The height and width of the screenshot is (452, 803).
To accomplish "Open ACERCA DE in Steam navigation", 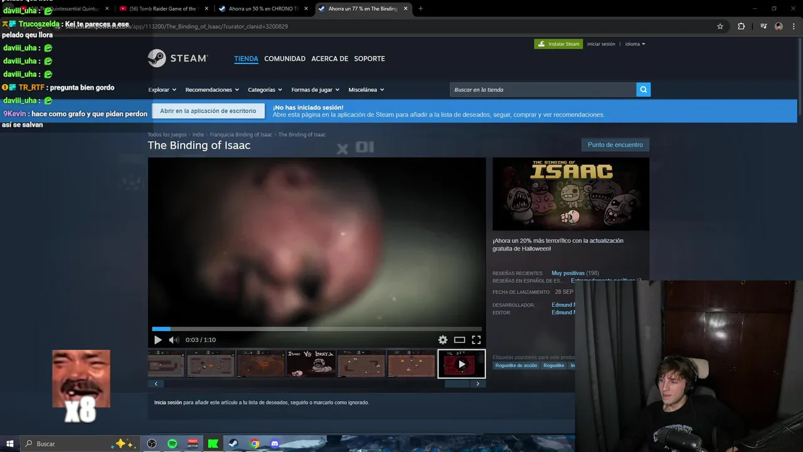I will 329,58.
